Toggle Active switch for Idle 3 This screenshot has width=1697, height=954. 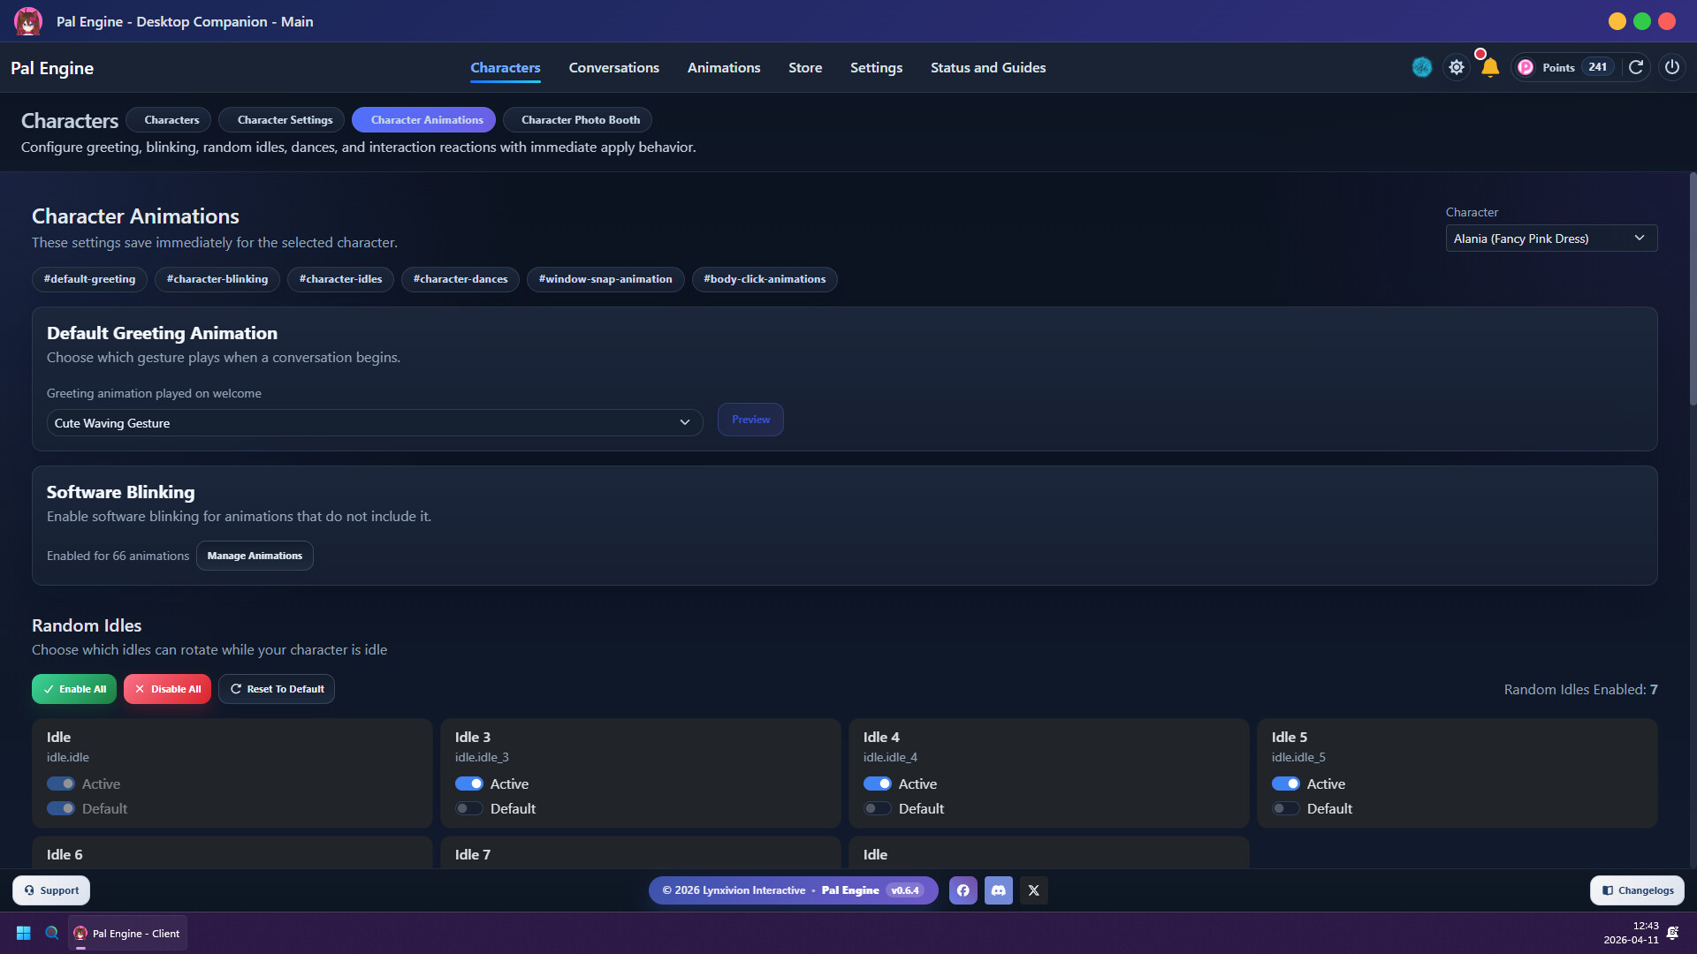[469, 784]
